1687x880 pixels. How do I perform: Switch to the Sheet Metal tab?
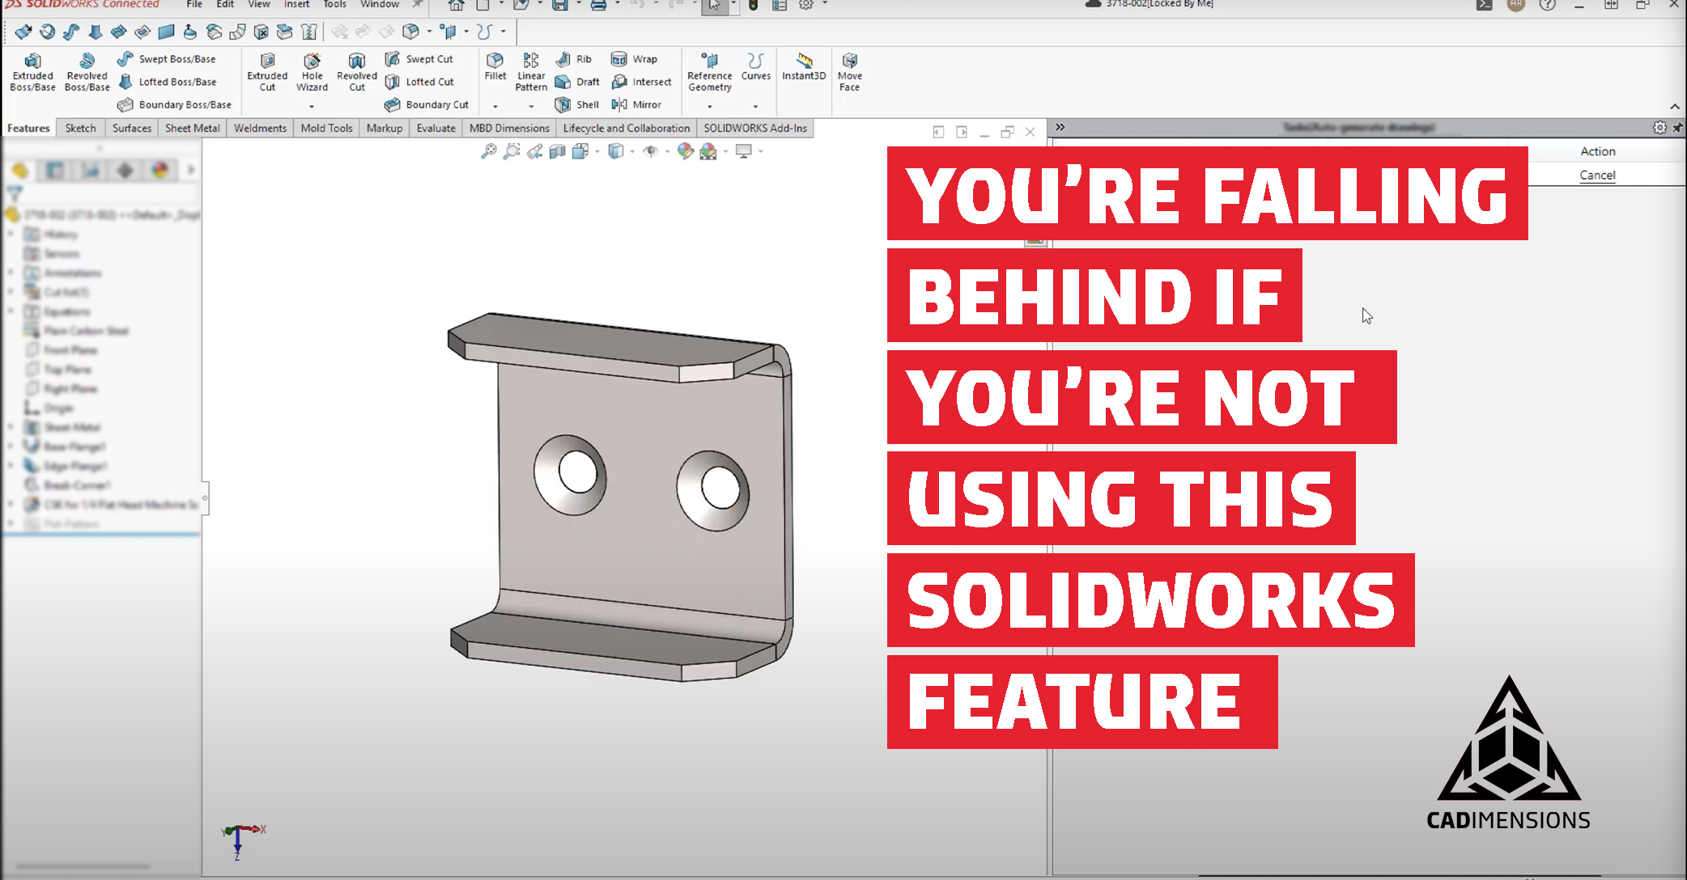(x=192, y=128)
